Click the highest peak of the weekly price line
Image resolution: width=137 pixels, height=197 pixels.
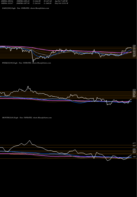click(x=28, y=86)
